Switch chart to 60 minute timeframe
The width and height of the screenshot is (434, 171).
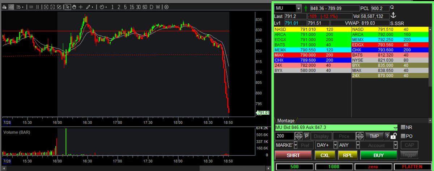pyautogui.click(x=145, y=7)
